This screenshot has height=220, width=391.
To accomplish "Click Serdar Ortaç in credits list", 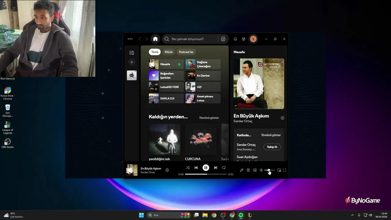I will (x=246, y=145).
